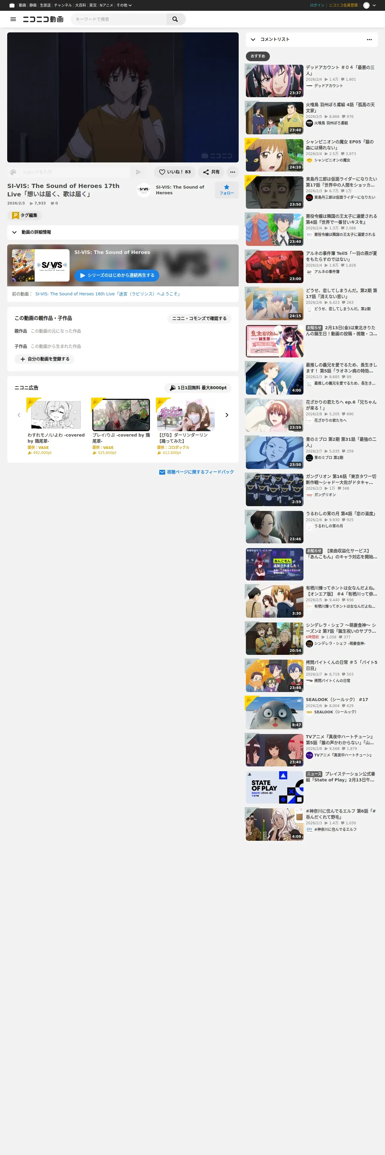Image resolution: width=385 pixels, height=1155 pixels.
Task: Open the #神奈川に住んでるエルフ 第6話 thumbnail
Action: pyautogui.click(x=274, y=825)
